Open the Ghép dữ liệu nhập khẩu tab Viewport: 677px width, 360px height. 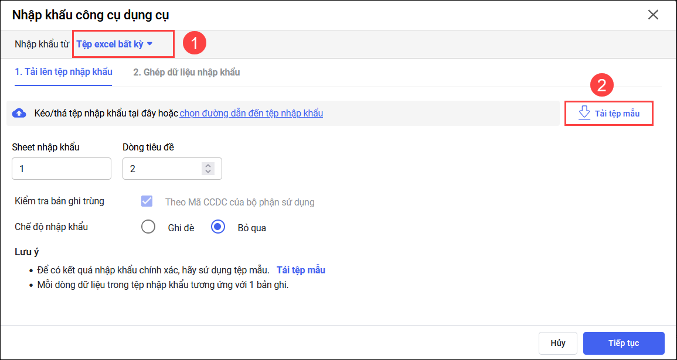pos(186,72)
